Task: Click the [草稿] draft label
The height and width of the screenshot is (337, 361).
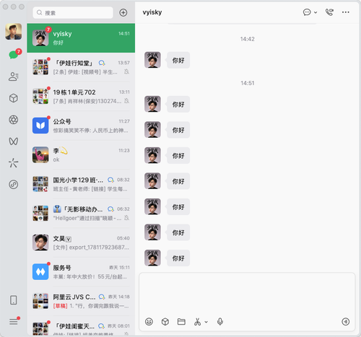Action: (60, 306)
